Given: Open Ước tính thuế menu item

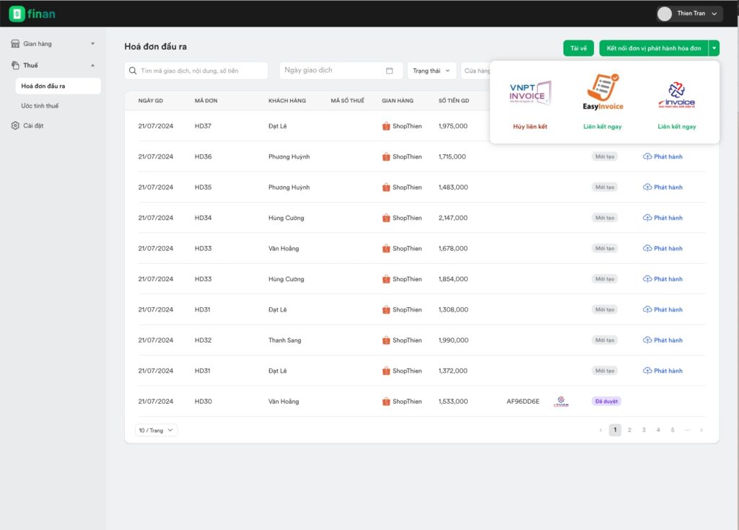Looking at the screenshot, I should 40,106.
